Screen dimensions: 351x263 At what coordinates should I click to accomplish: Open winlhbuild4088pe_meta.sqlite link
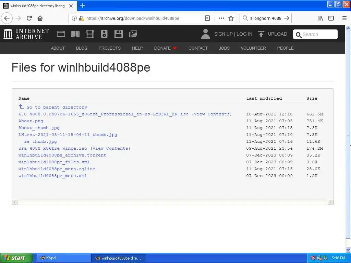coord(57,169)
